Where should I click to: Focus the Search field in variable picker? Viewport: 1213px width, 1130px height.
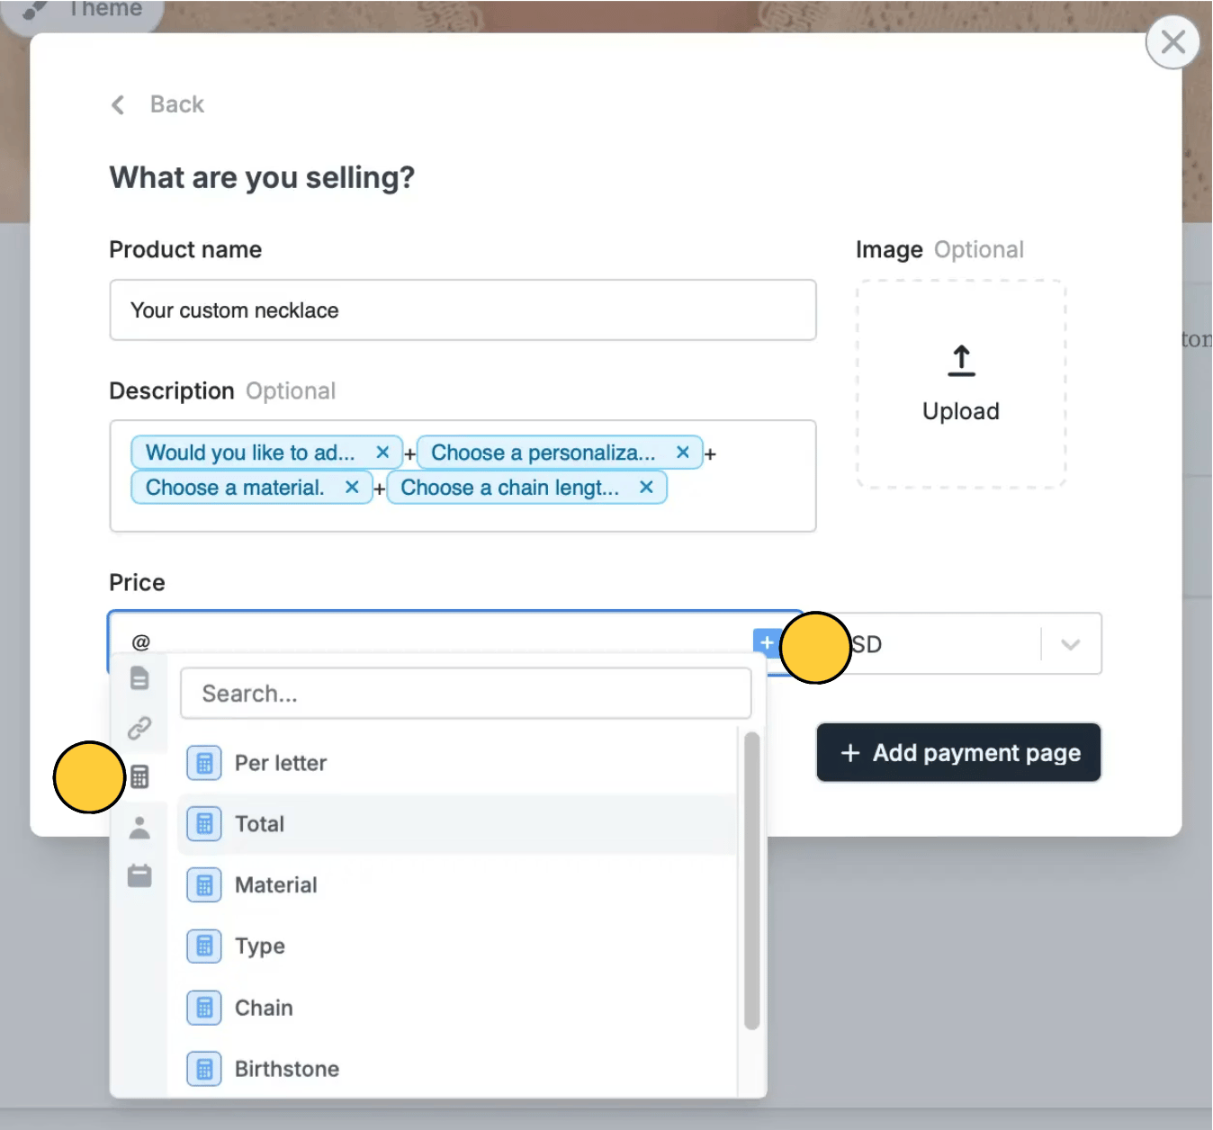tap(465, 694)
